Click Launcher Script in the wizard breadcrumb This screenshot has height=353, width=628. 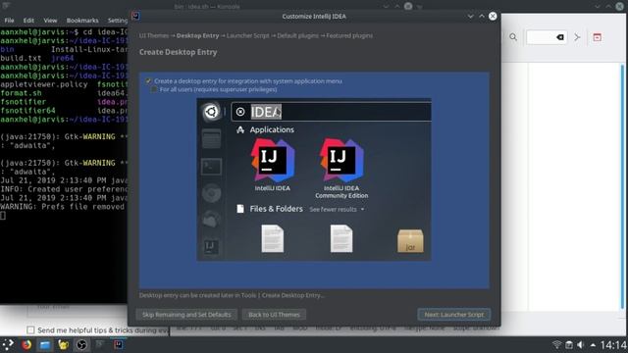(248, 35)
